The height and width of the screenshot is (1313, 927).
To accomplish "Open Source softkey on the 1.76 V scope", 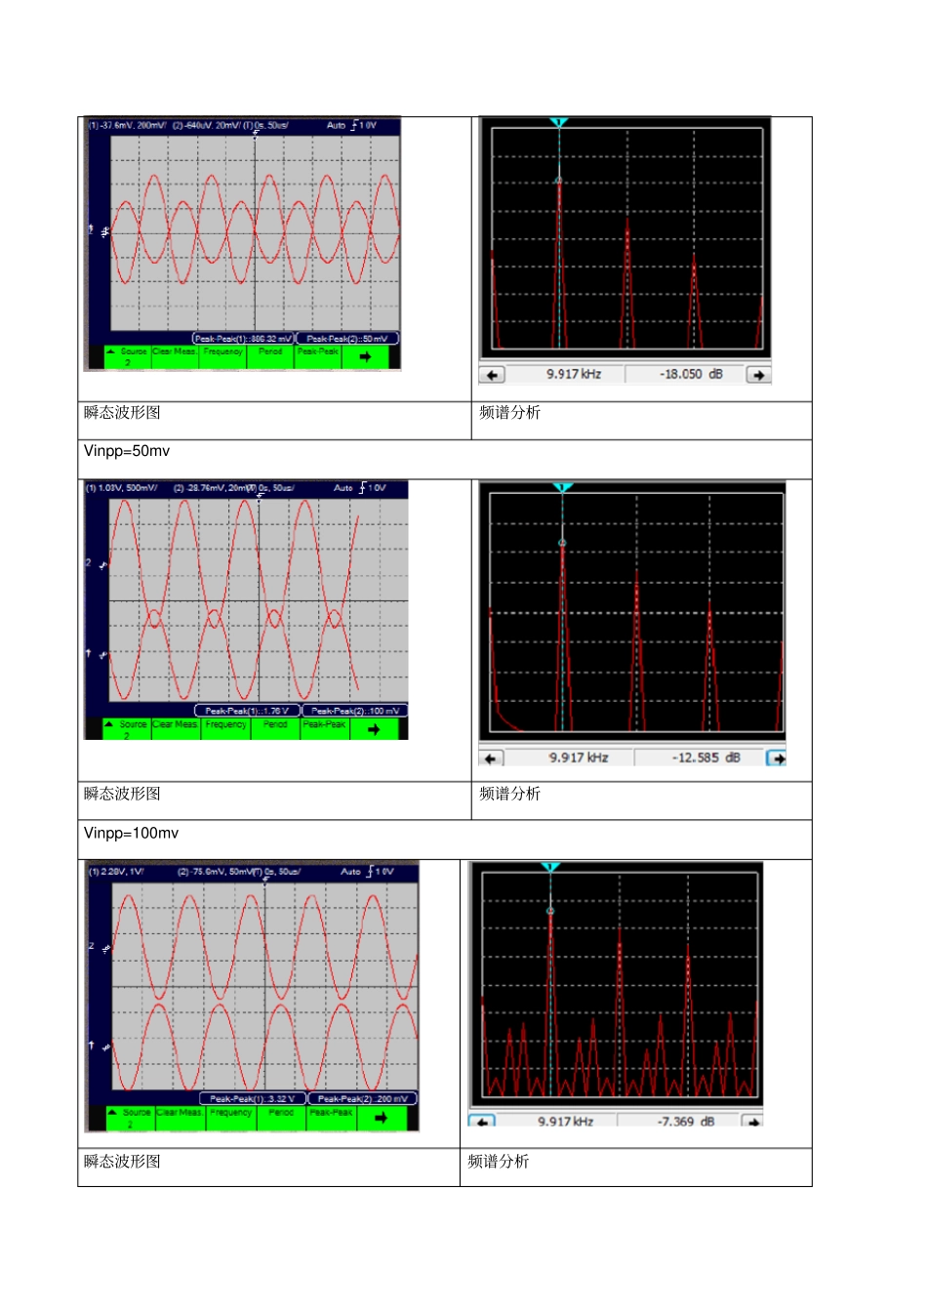I will pyautogui.click(x=127, y=729).
